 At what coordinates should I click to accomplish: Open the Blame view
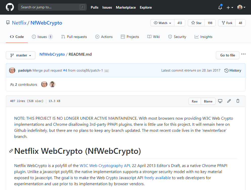click(208, 101)
